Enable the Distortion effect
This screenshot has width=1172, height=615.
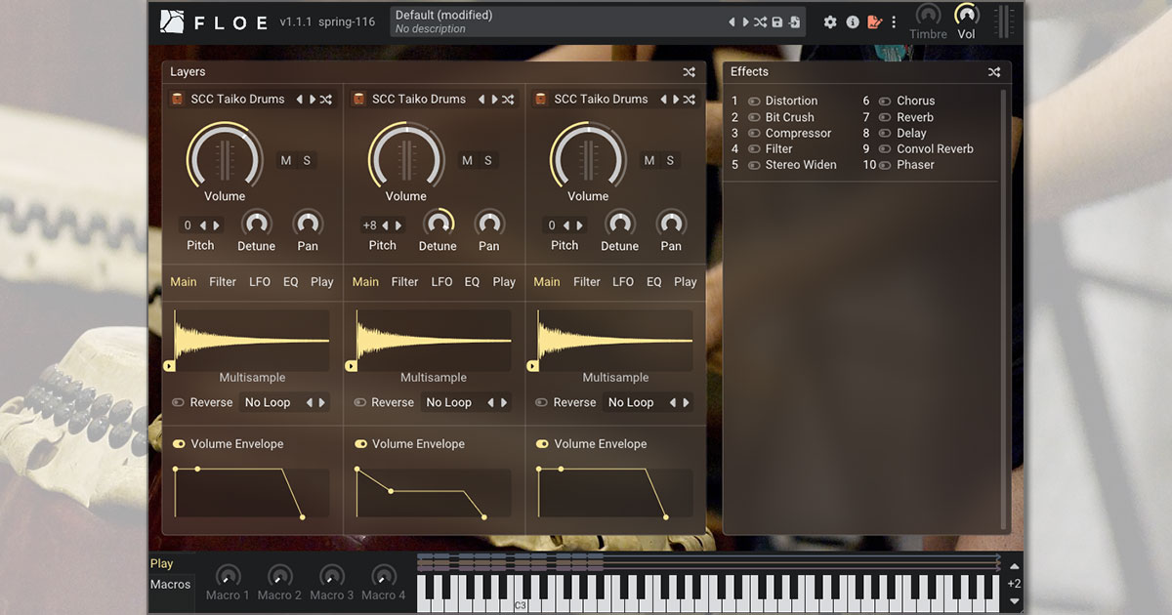pos(754,102)
